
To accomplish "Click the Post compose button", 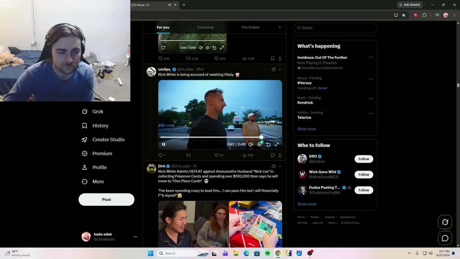I will point(106,200).
